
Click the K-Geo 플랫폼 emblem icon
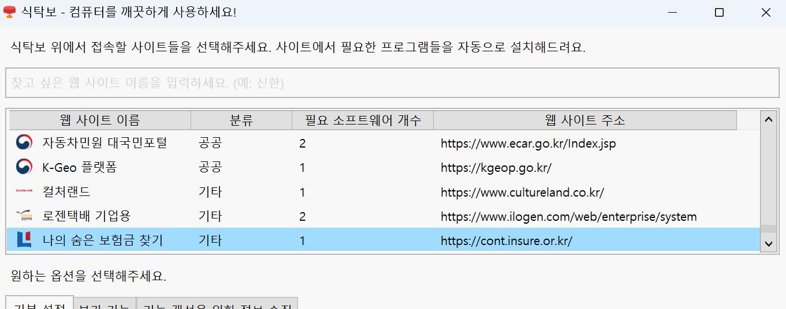tap(24, 167)
